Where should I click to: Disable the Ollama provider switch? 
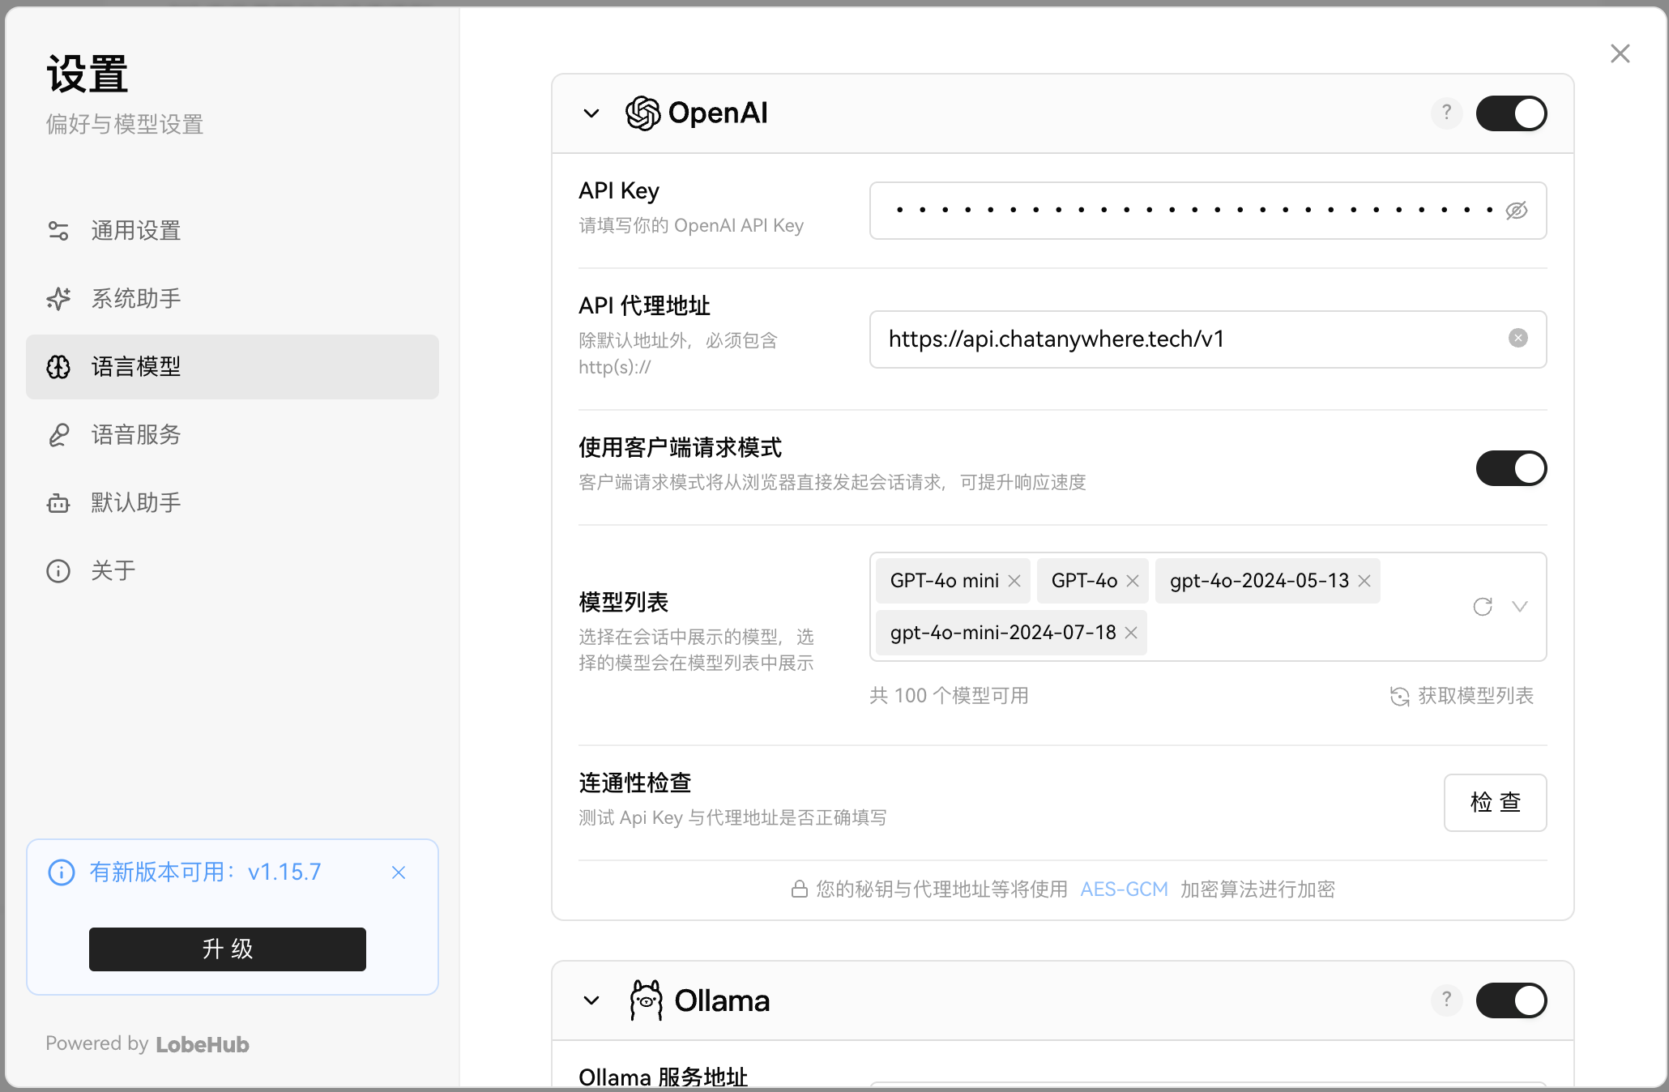tap(1511, 1000)
